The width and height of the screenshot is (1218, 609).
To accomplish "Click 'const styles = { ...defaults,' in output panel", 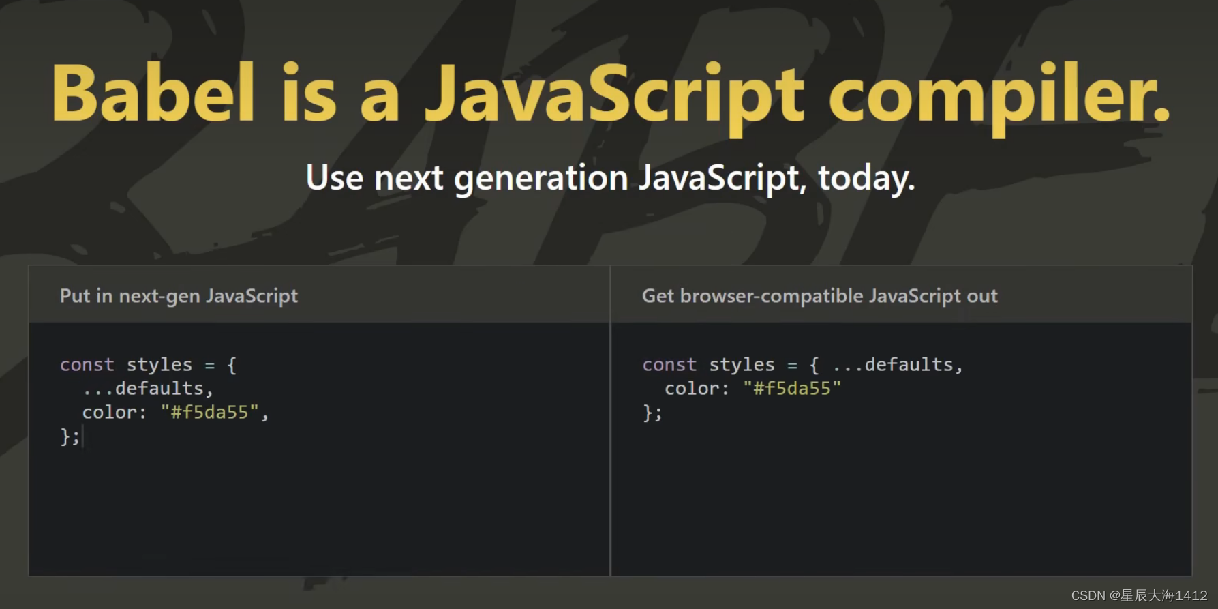I will 802,365.
